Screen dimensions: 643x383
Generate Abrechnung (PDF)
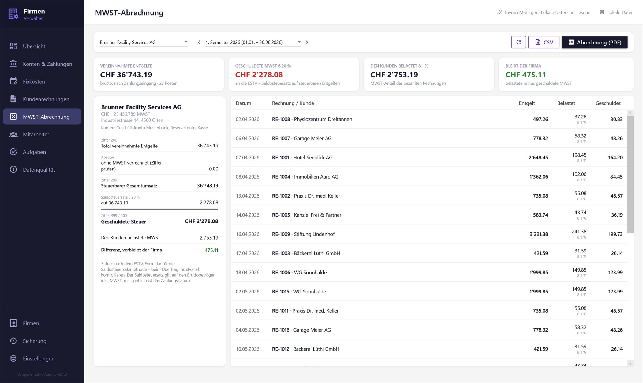coord(595,42)
